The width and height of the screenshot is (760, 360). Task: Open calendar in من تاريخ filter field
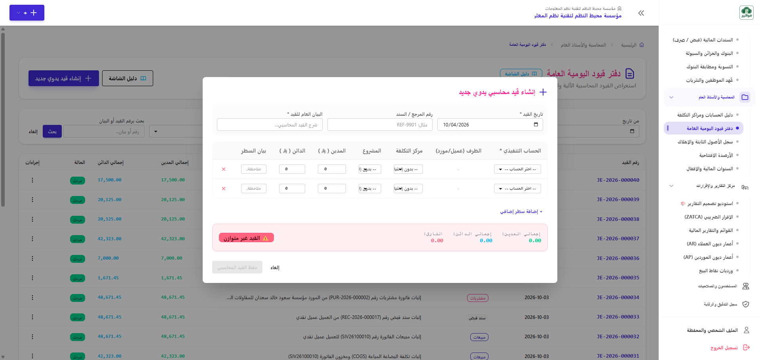click(x=632, y=131)
